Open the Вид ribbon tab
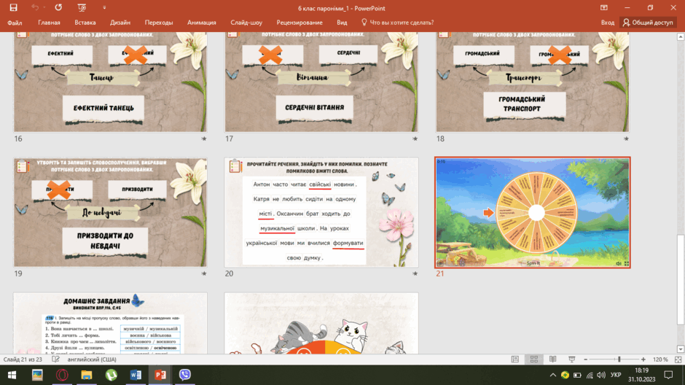 (342, 23)
